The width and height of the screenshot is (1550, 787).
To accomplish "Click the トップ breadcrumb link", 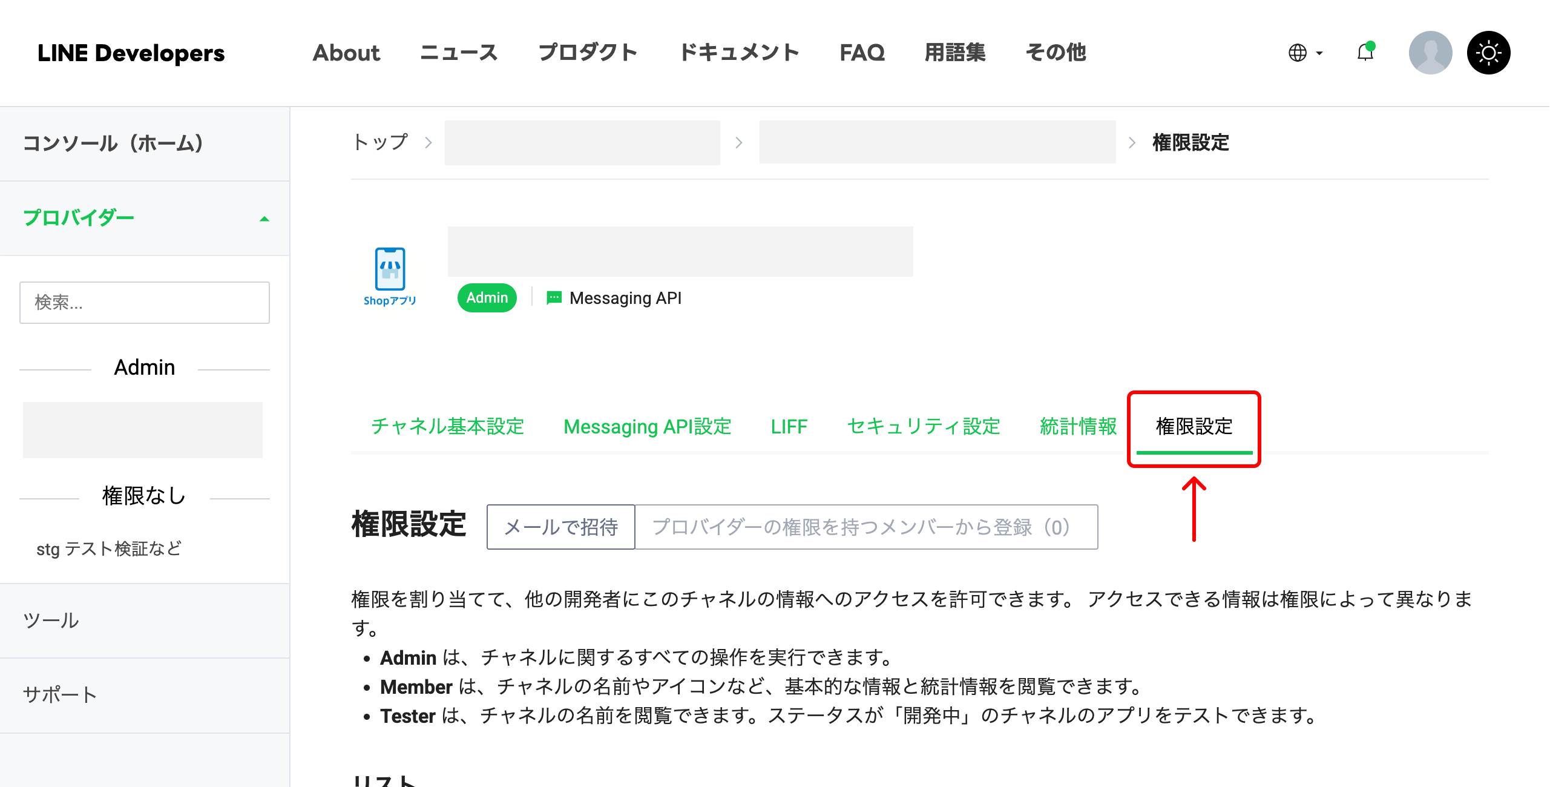I will coord(380,142).
